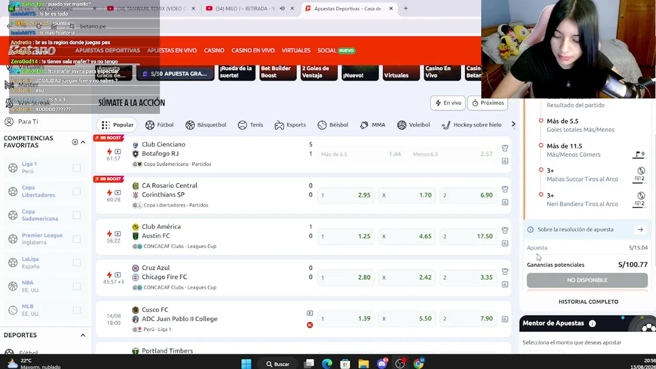Open Bet Builder for CA Rosario Central match

pos(505,190)
